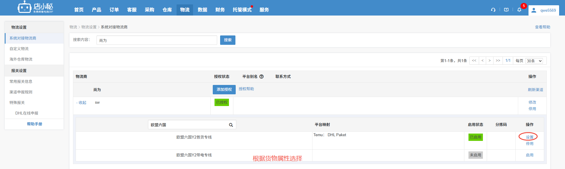This screenshot has height=169, width=565.
Task: Click 修改 for the sw account
Action: [532, 102]
